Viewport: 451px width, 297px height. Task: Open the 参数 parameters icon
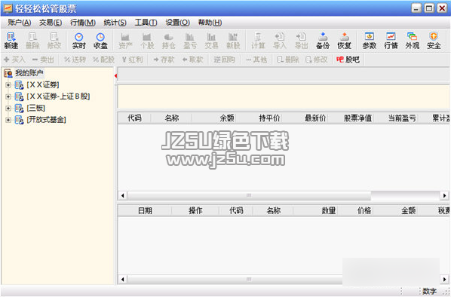point(370,41)
